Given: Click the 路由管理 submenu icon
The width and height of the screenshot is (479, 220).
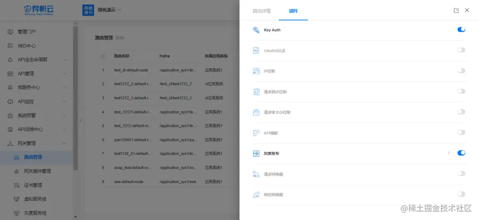Looking at the screenshot, I should (17, 157).
